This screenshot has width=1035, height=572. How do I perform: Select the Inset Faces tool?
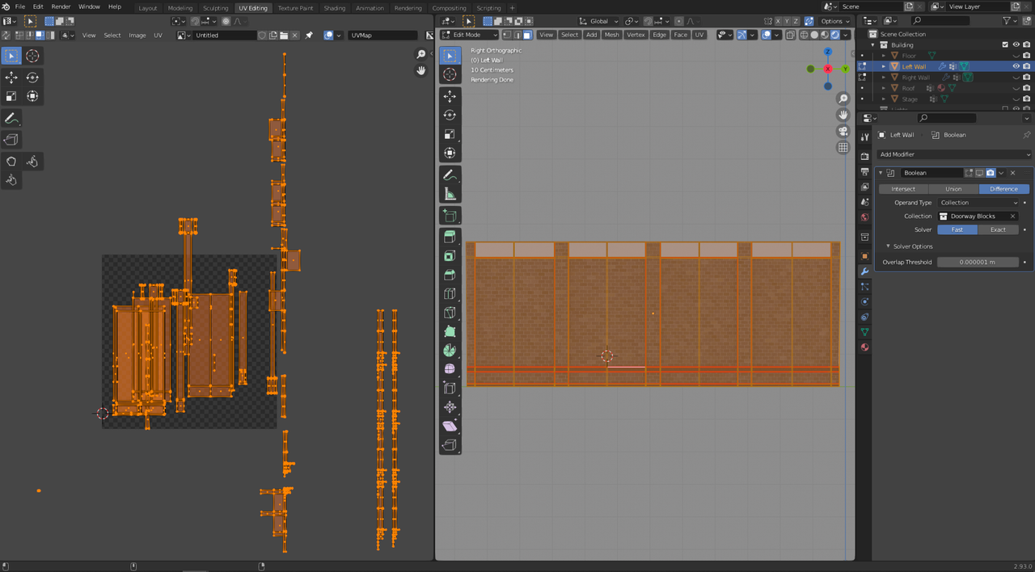pos(450,256)
